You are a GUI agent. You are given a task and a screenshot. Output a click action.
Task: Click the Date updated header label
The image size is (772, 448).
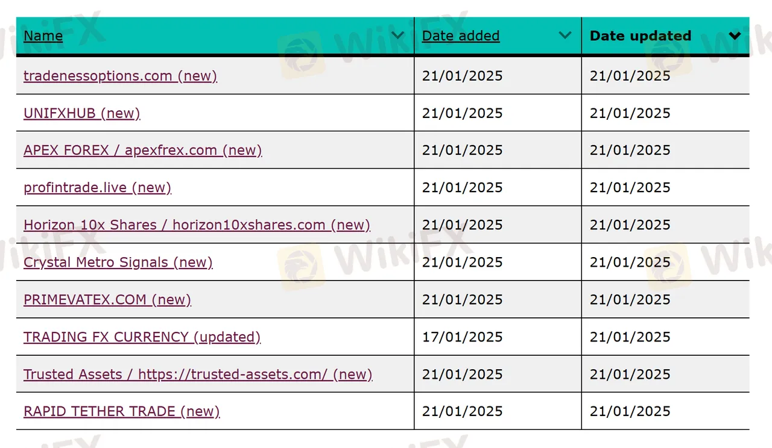point(641,36)
